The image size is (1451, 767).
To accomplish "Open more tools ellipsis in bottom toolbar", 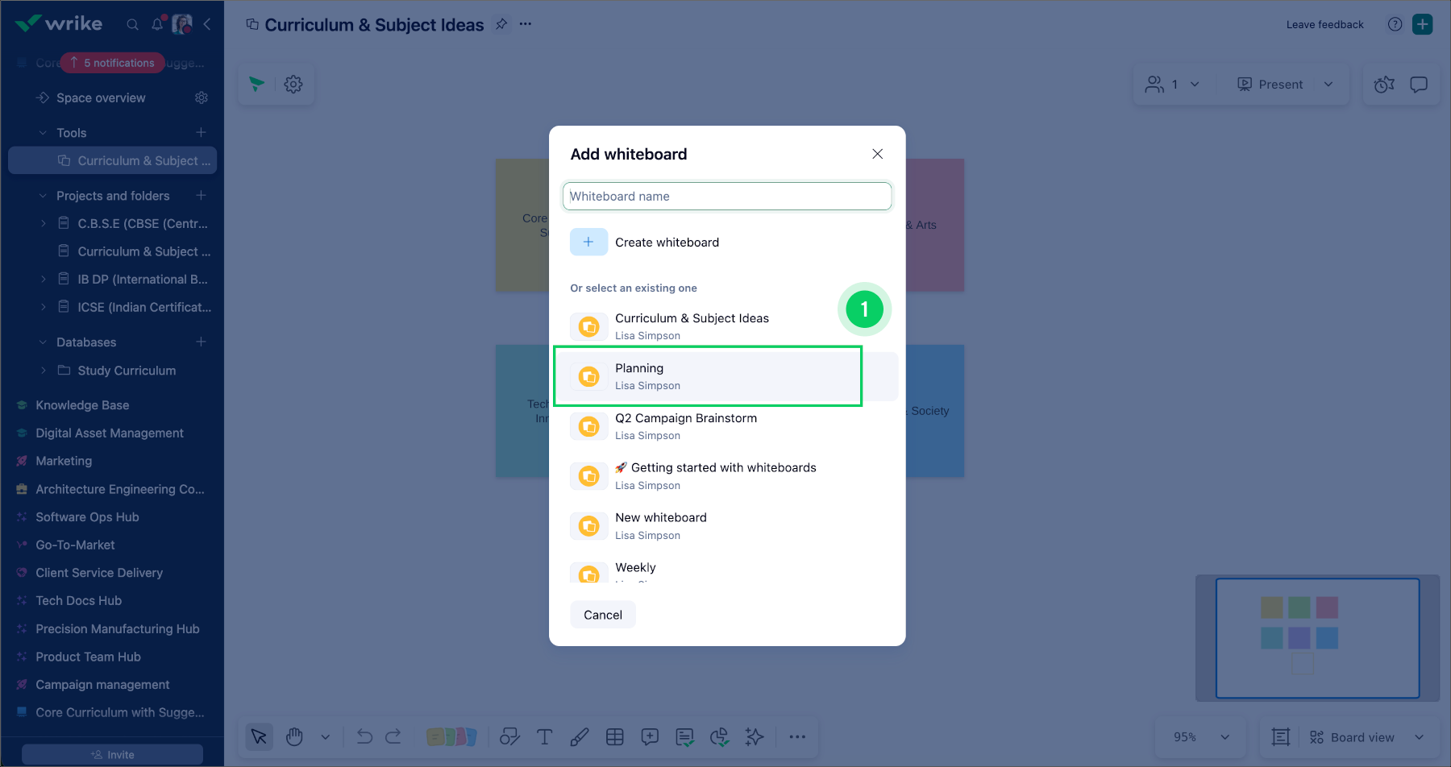I will pyautogui.click(x=797, y=736).
